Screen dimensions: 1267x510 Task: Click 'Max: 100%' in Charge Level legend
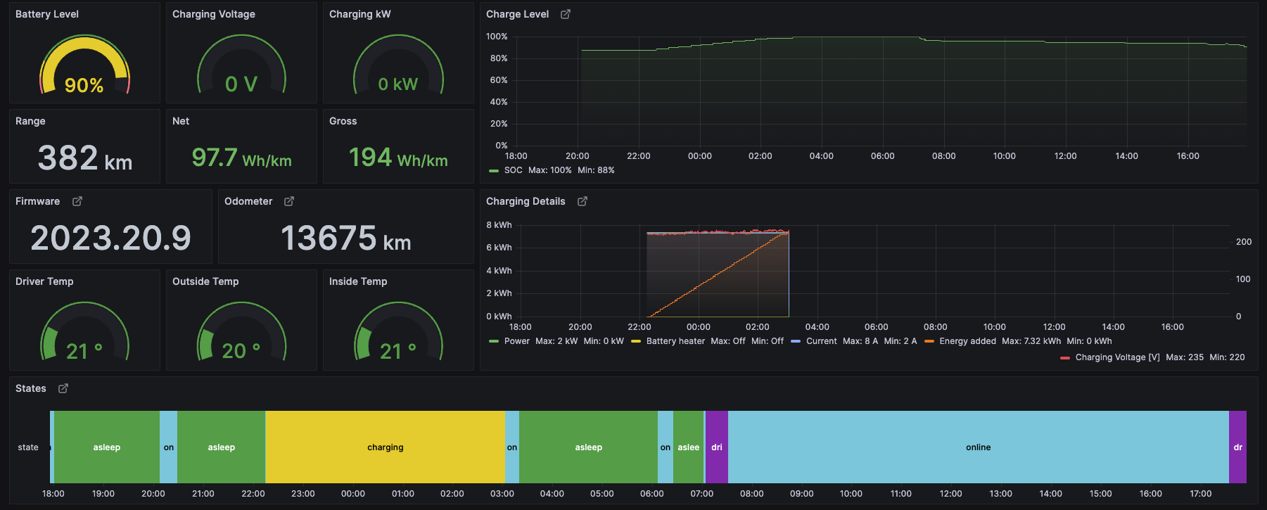point(549,170)
